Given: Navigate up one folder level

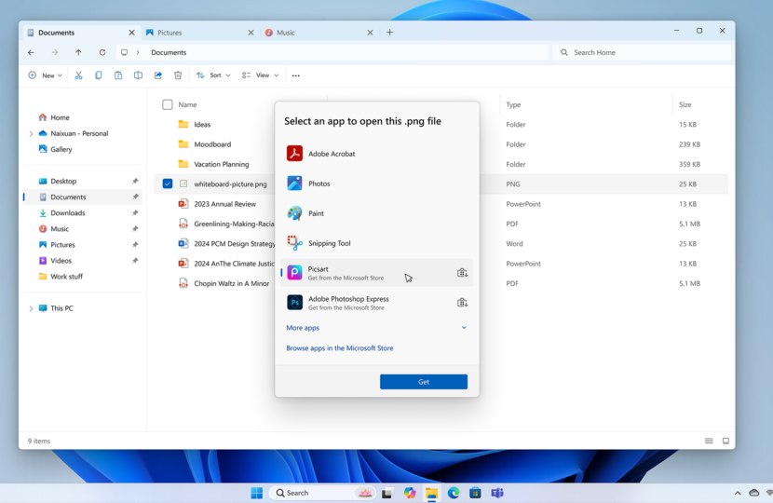Looking at the screenshot, I should (x=78, y=52).
